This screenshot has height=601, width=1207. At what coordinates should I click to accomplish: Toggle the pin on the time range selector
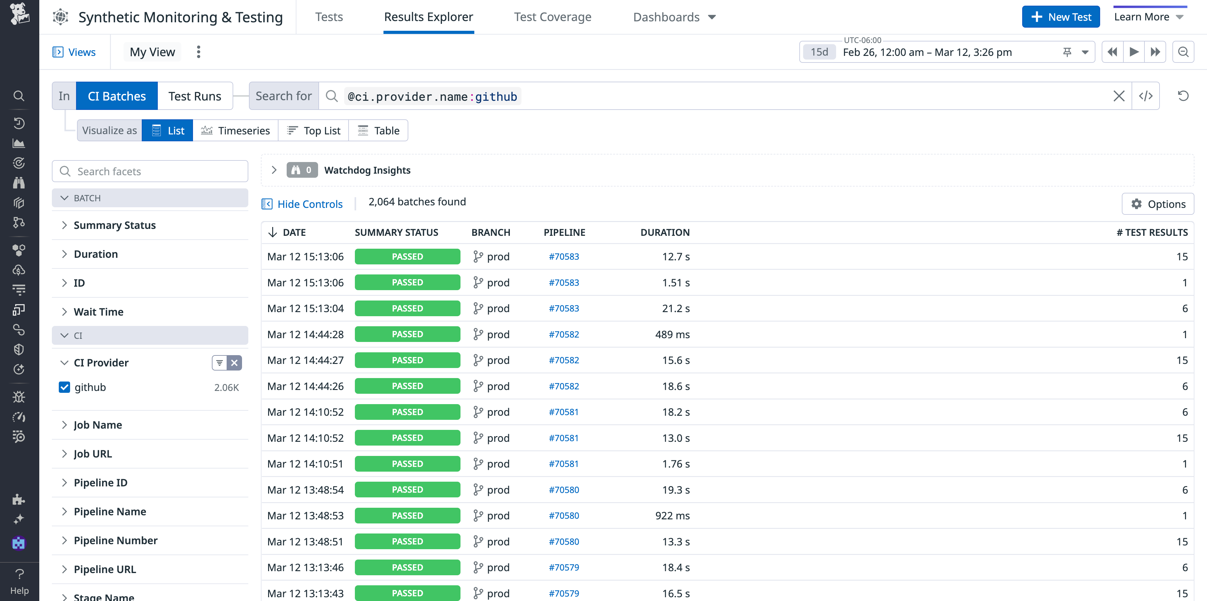click(x=1067, y=52)
